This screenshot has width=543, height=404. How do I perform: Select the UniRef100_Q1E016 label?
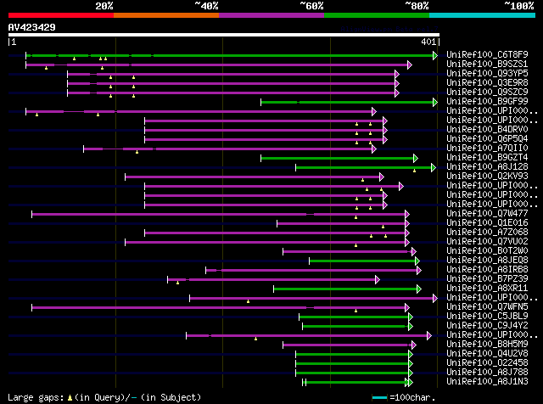click(x=487, y=222)
